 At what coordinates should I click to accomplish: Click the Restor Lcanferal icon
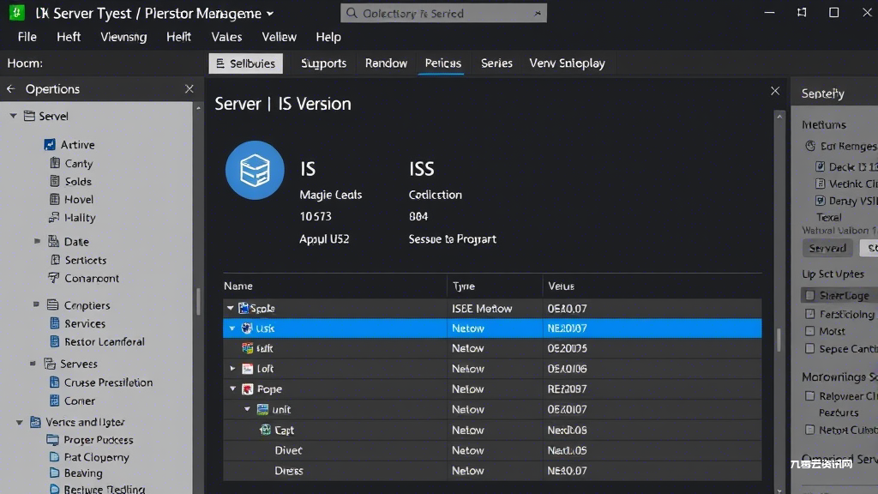click(55, 341)
